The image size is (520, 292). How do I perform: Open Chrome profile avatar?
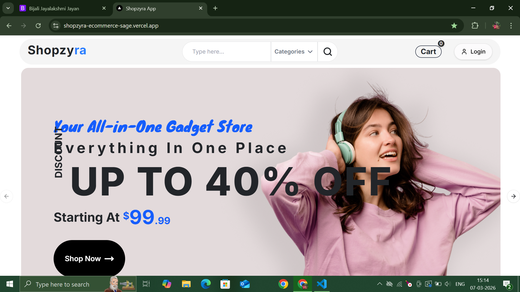click(x=496, y=26)
